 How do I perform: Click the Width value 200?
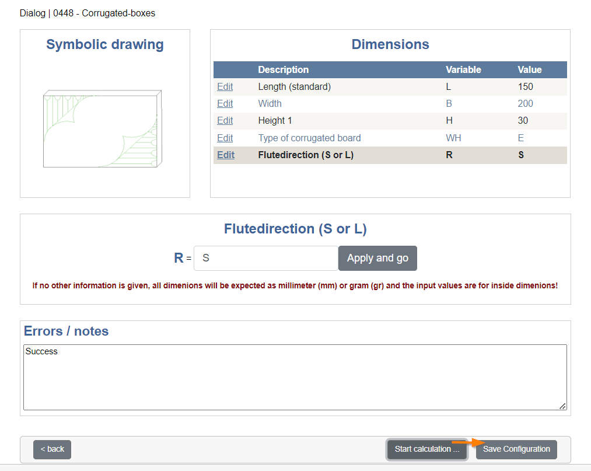click(x=526, y=104)
